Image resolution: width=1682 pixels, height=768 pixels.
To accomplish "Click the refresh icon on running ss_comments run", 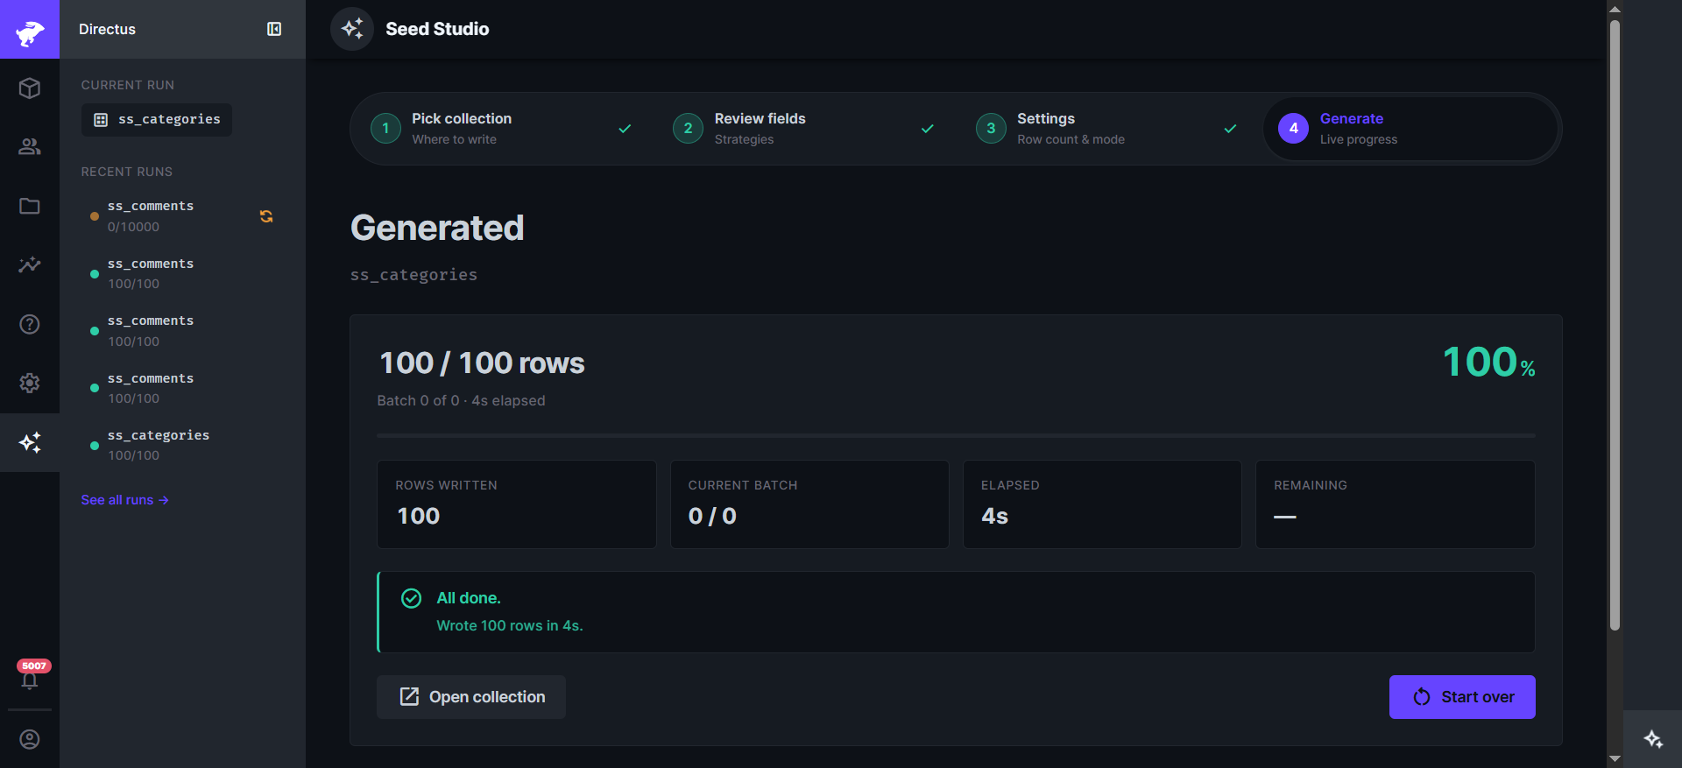I will 266,216.
